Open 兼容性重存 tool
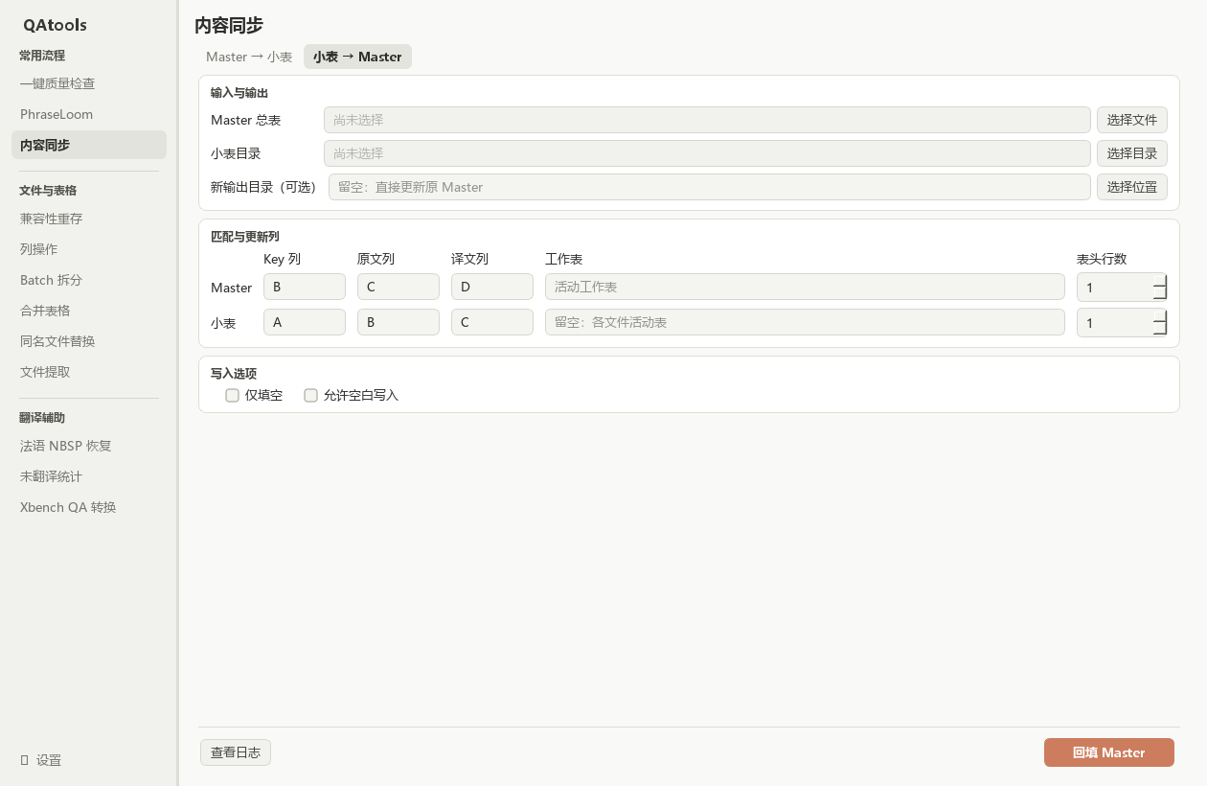This screenshot has width=1207, height=786. coord(89,219)
